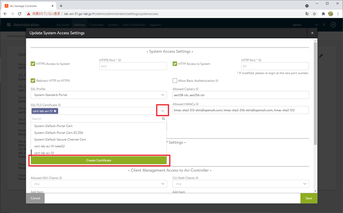Screen dimensions: 343x213
Task: Expand the admin user dropdown chevron
Action: 316,25
